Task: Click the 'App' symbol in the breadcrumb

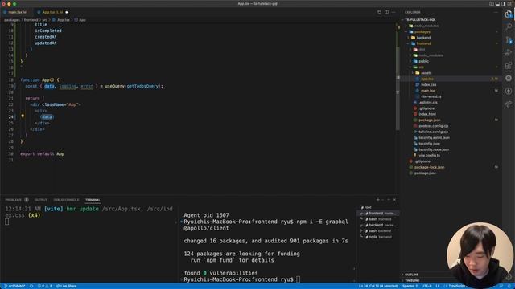Action: coord(82,20)
